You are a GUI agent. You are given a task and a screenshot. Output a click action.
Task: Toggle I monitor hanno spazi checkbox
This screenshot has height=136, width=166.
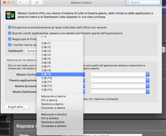click(10, 45)
